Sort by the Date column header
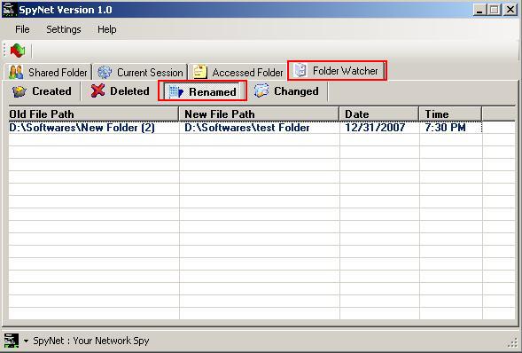The height and width of the screenshot is (353, 522). tap(378, 114)
